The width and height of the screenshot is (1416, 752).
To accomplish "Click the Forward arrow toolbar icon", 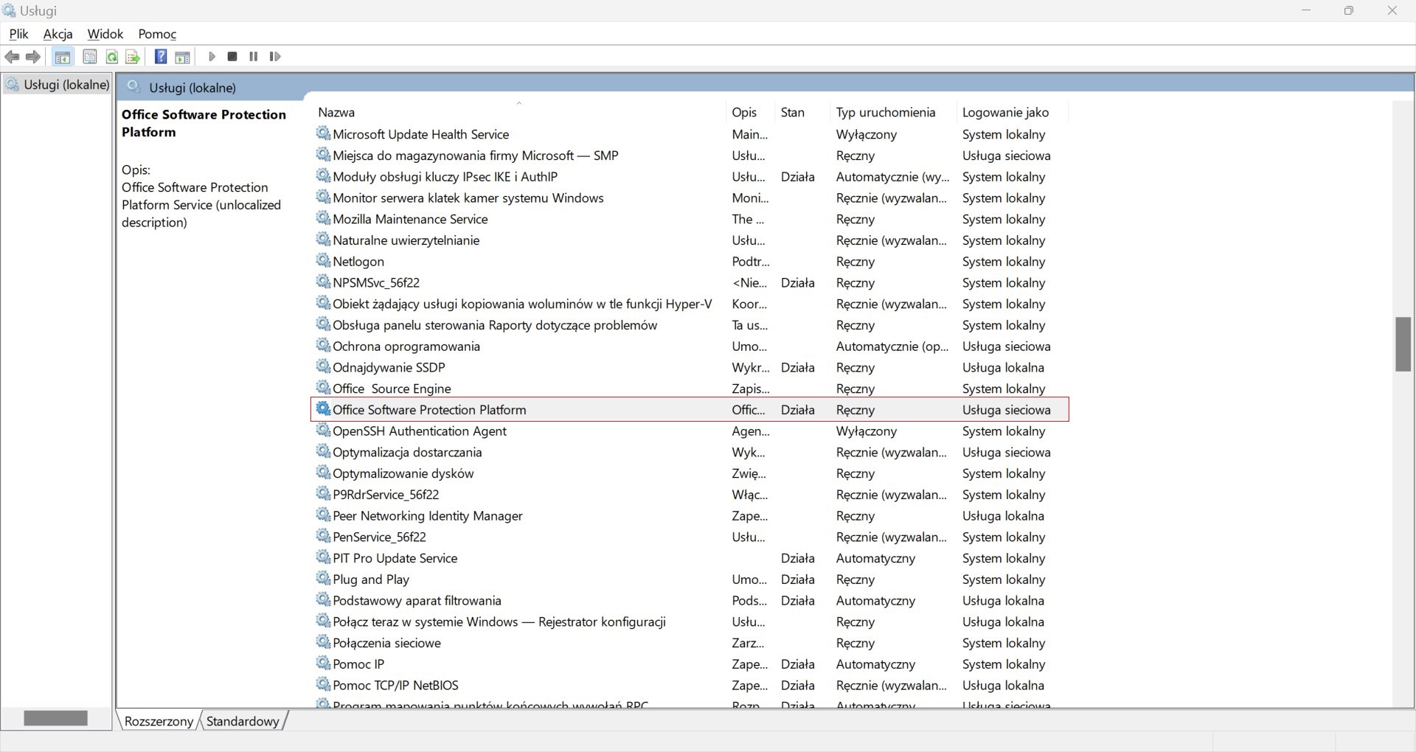I will (33, 57).
